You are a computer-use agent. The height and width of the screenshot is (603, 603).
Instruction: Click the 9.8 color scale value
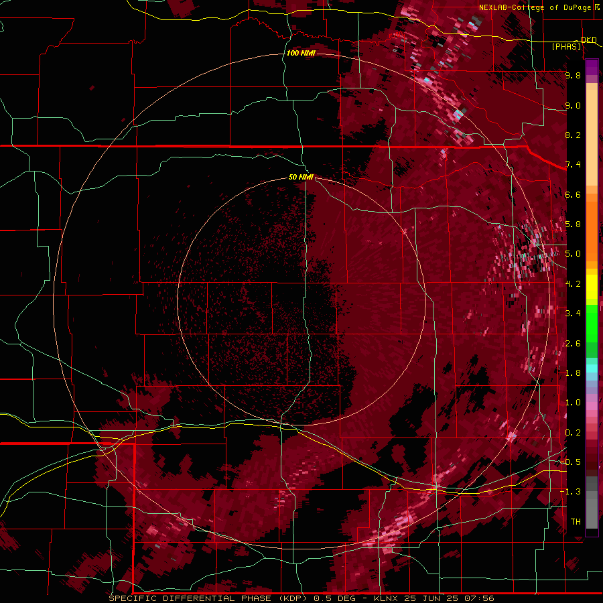pyautogui.click(x=573, y=76)
